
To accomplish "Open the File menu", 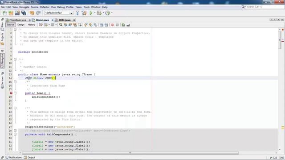I will 3,7.
